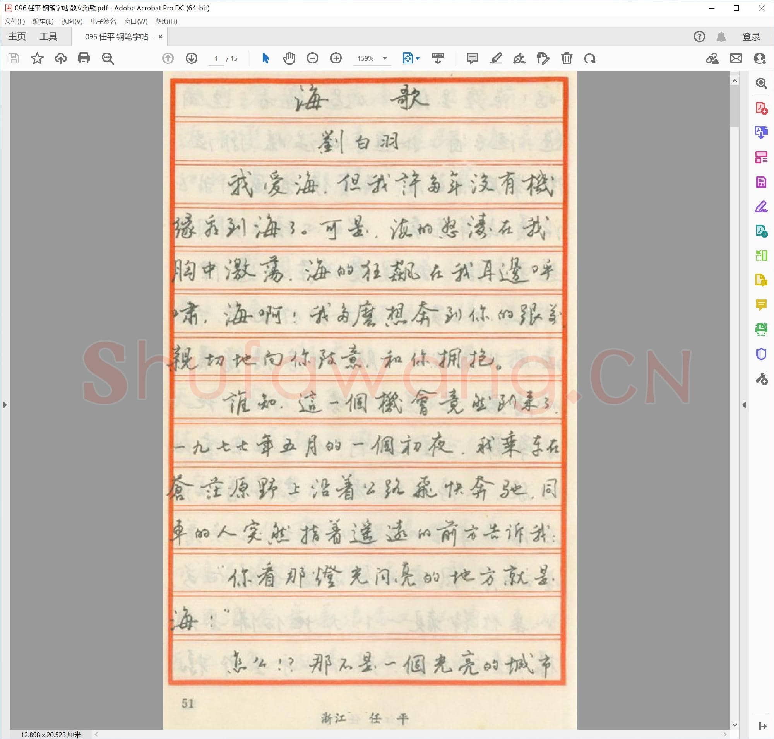The image size is (774, 739).
Task: Expand the page display options dropdown
Action: 418,58
